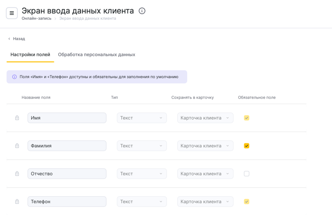332x215 pixels.
Task: Expand Карточка клиента dropdown for Фамилия
Action: coord(205,146)
